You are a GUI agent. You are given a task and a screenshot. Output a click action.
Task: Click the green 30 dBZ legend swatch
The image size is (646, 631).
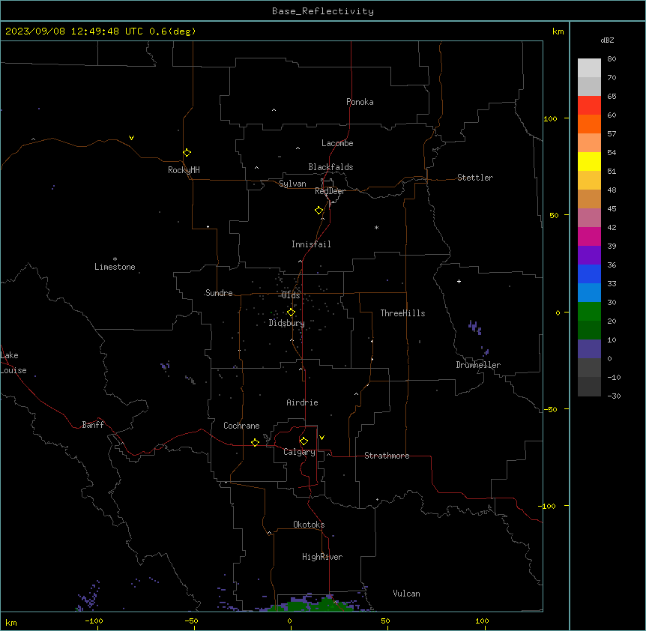[x=589, y=312]
